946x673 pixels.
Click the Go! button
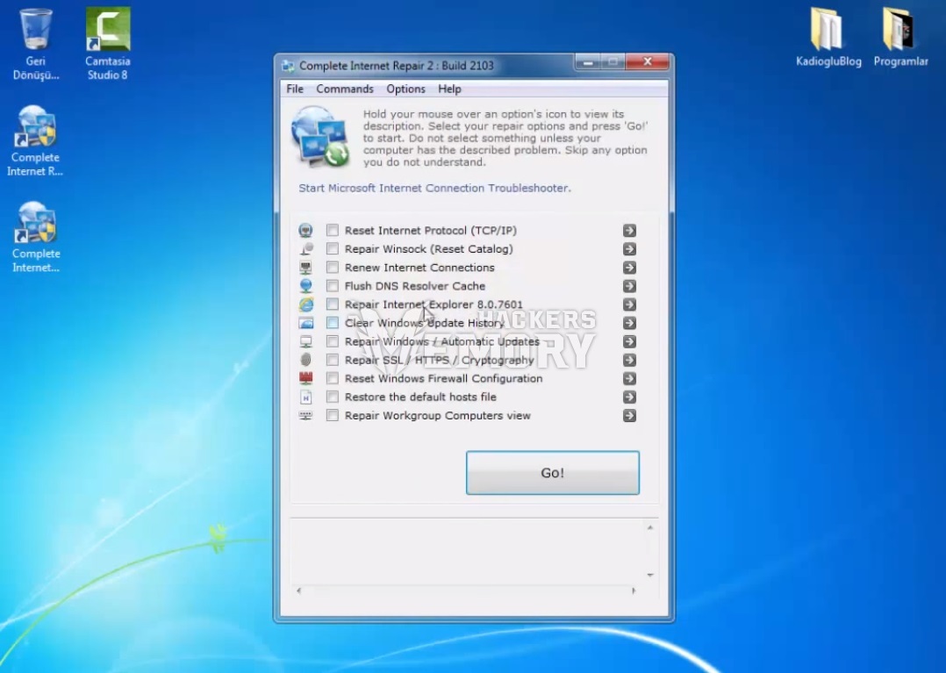coord(553,473)
